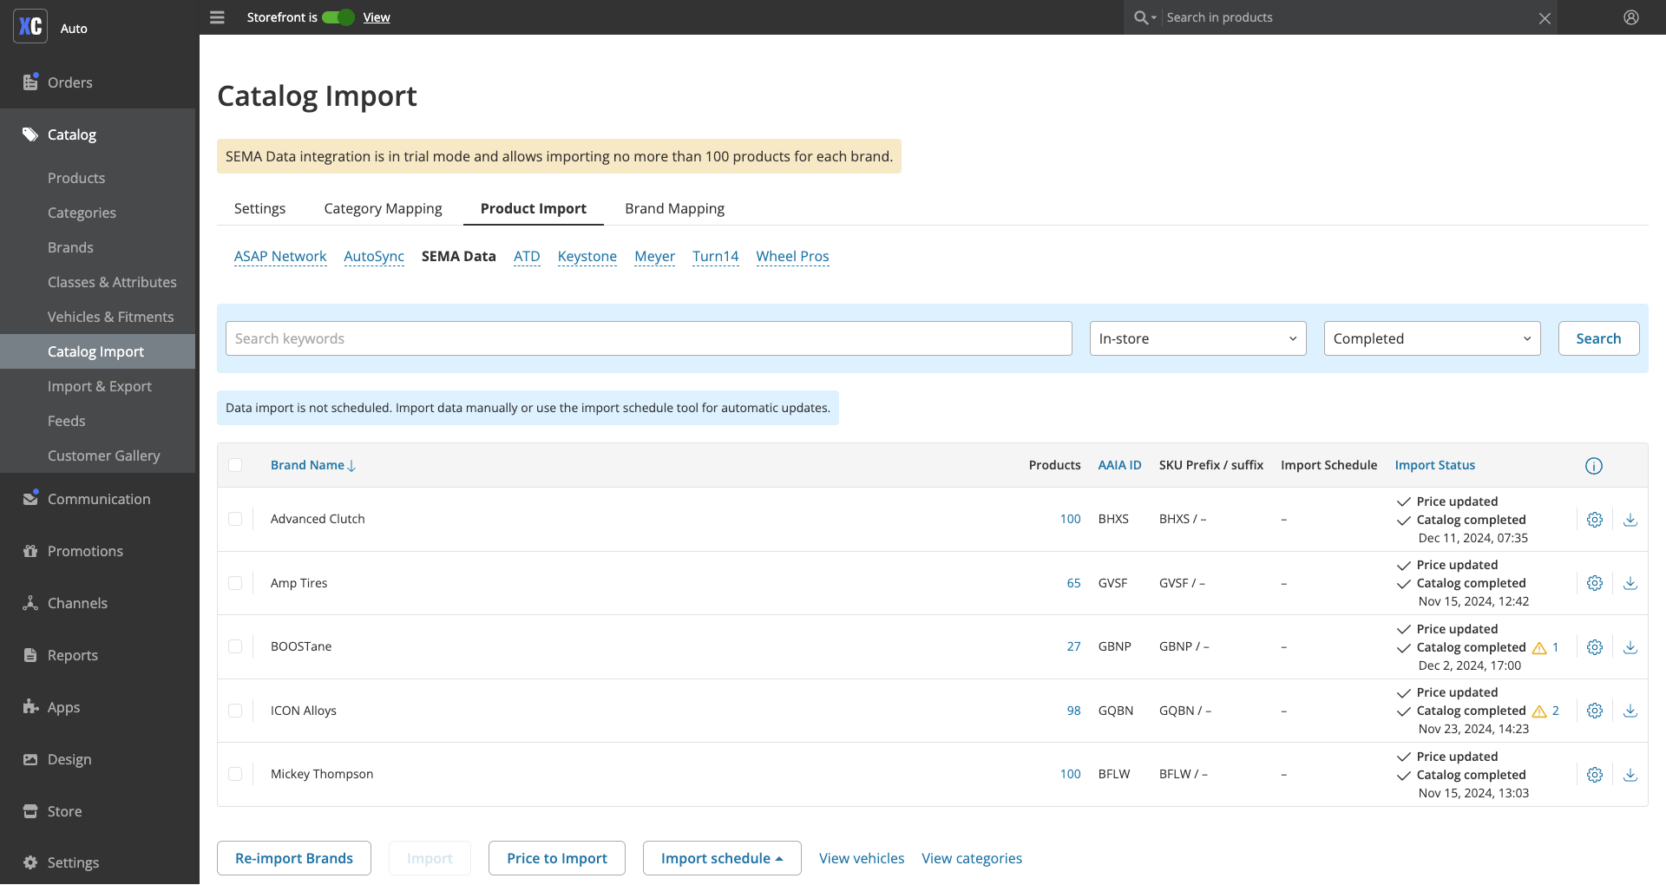Click the product search magnifier icon
Image resolution: width=1666 pixels, height=885 pixels.
click(x=1141, y=17)
